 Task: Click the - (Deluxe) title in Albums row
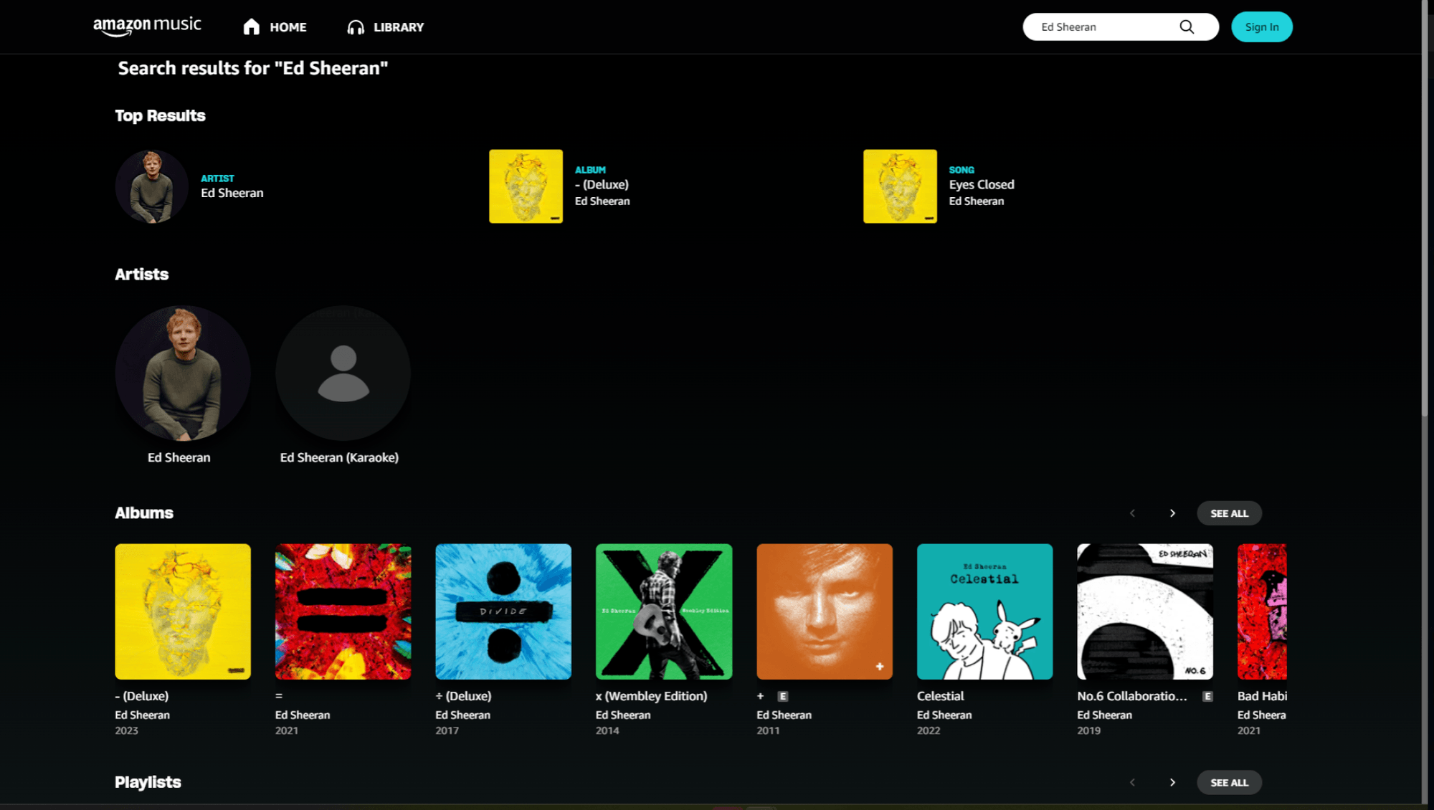142,696
